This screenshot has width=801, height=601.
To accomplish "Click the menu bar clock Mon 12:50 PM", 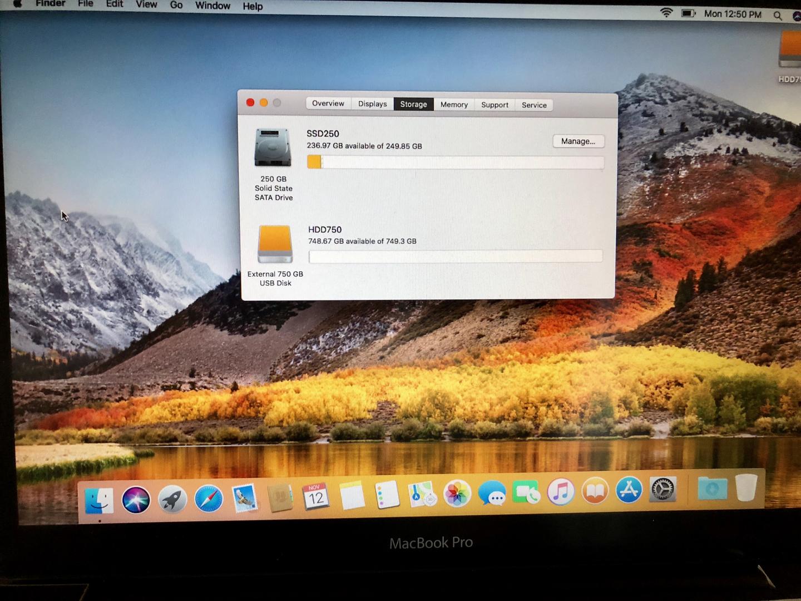I will click(x=733, y=14).
